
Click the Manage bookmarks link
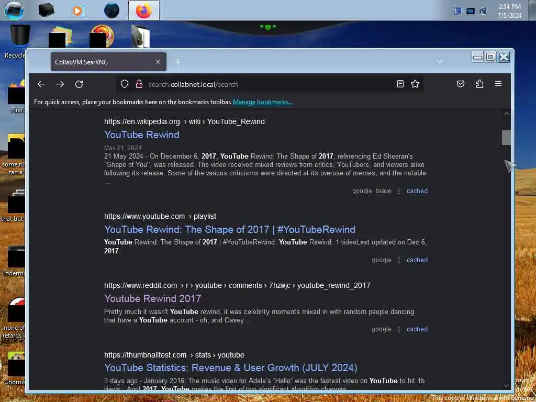click(263, 102)
